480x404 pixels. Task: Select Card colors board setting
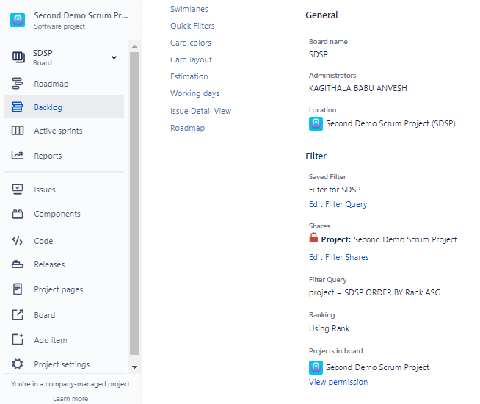click(191, 43)
